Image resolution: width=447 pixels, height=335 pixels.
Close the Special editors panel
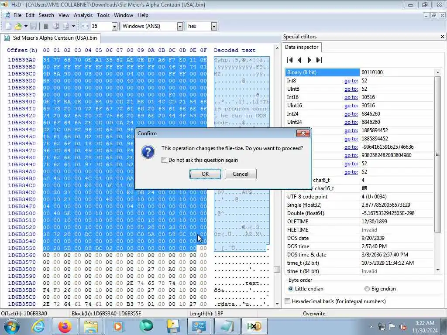pos(442,37)
